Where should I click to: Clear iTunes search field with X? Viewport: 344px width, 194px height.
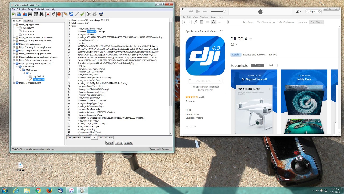(319, 11)
